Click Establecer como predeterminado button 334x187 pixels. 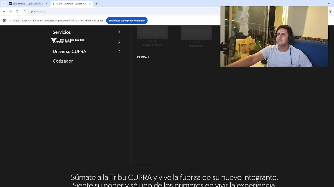click(127, 21)
